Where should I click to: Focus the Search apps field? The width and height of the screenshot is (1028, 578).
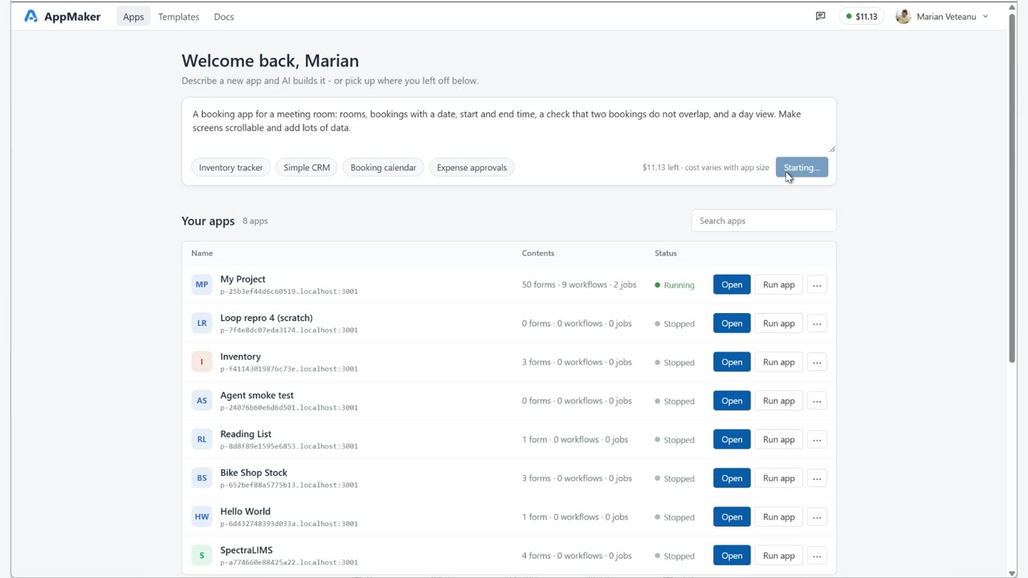tap(764, 221)
